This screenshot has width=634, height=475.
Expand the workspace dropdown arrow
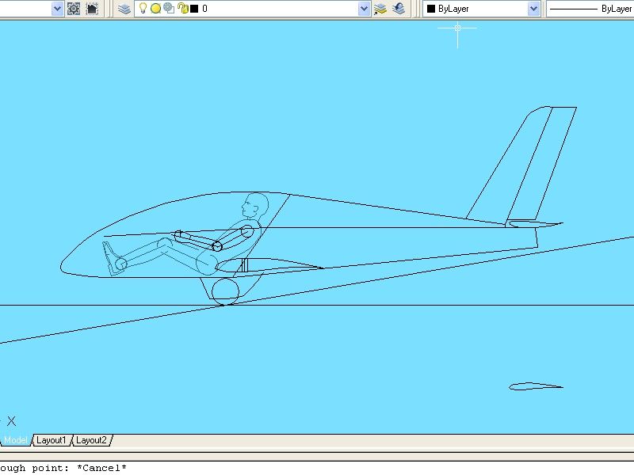point(57,9)
